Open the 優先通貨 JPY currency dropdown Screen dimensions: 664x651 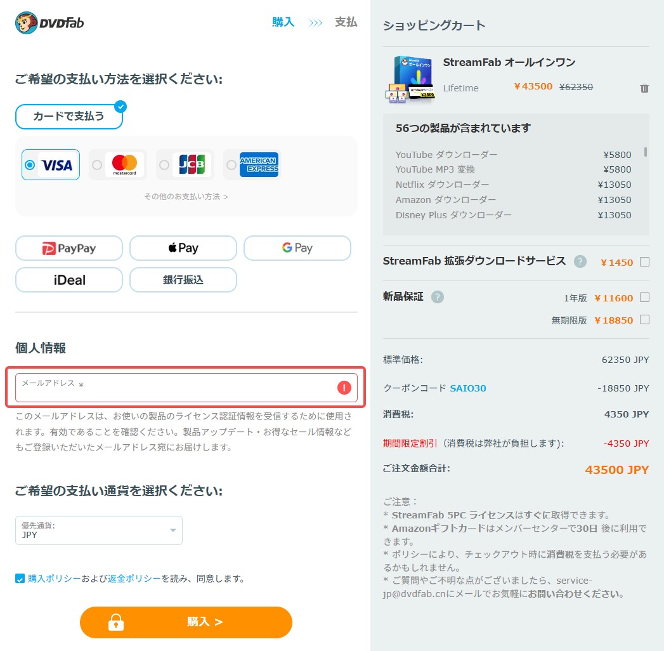pos(99,530)
